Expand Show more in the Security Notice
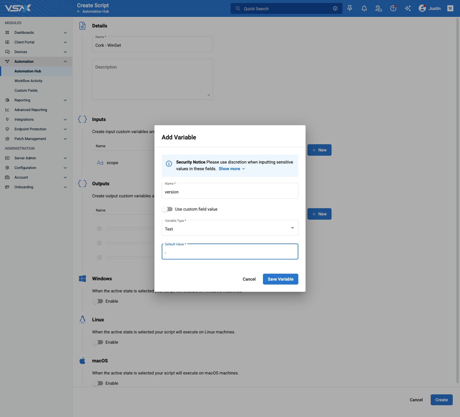This screenshot has width=460, height=417. (x=232, y=169)
